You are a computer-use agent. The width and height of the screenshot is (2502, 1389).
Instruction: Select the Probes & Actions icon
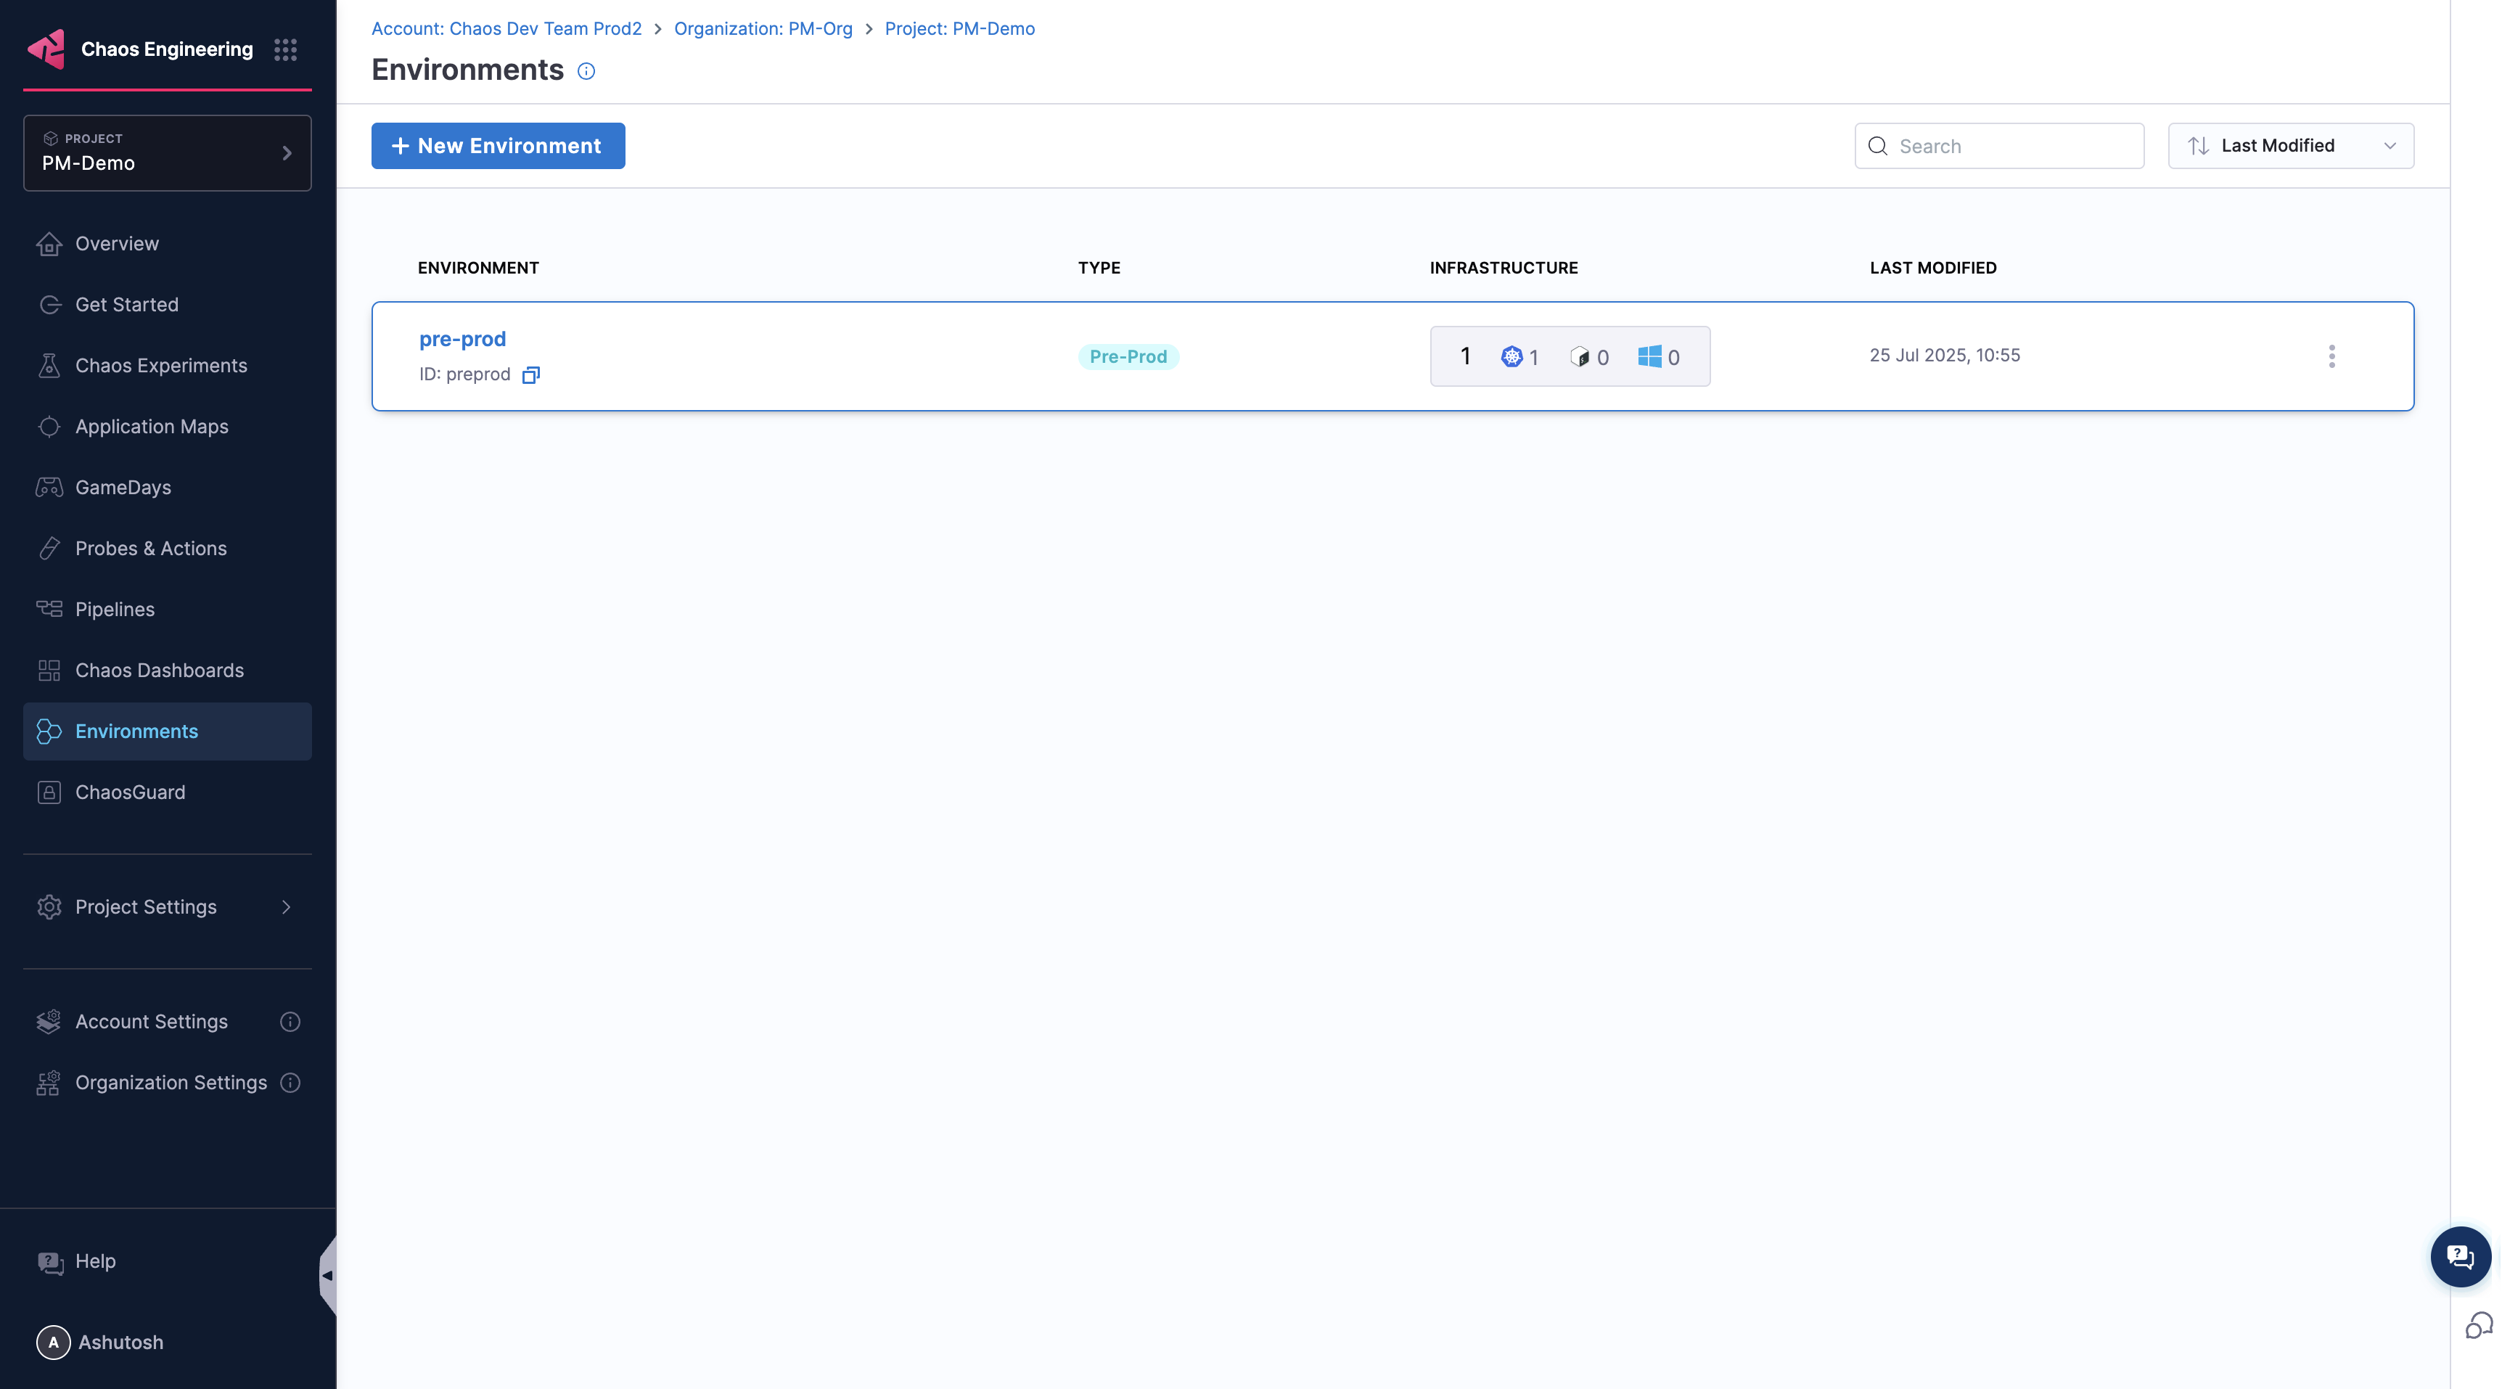[49, 548]
